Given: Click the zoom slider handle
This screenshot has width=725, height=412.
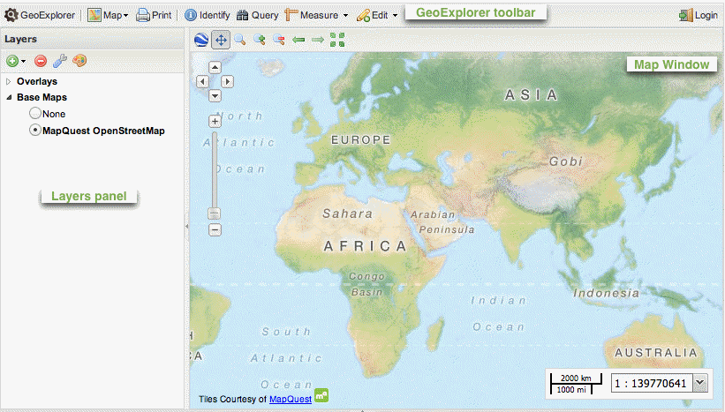Looking at the screenshot, I should [x=214, y=213].
